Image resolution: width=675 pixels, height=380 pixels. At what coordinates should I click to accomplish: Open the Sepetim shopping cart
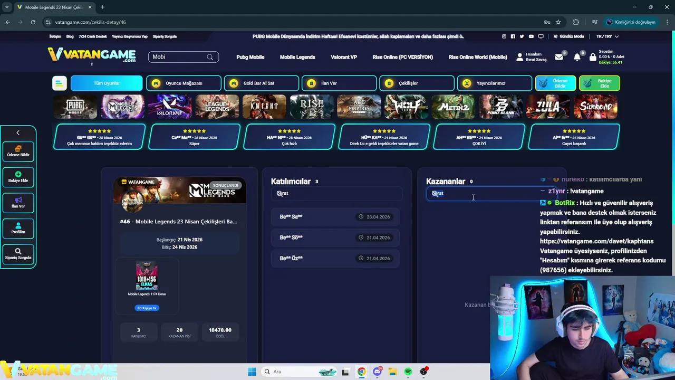607,57
